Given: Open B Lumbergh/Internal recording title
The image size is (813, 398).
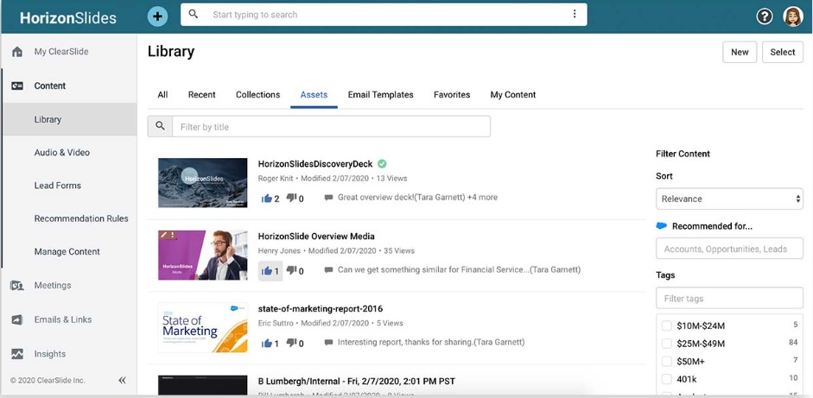Looking at the screenshot, I should click(357, 382).
